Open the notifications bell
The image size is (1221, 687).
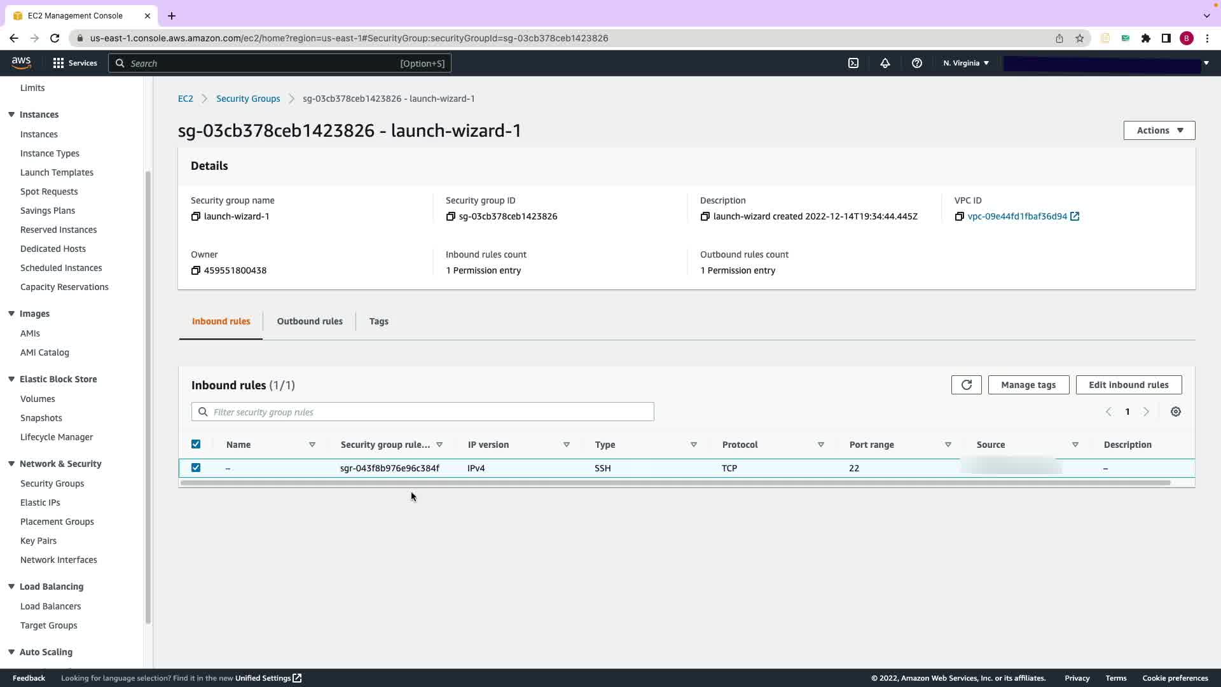(885, 63)
